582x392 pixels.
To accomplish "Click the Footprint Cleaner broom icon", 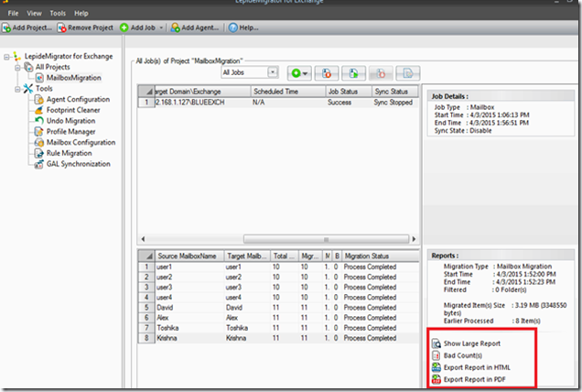I will [x=39, y=110].
